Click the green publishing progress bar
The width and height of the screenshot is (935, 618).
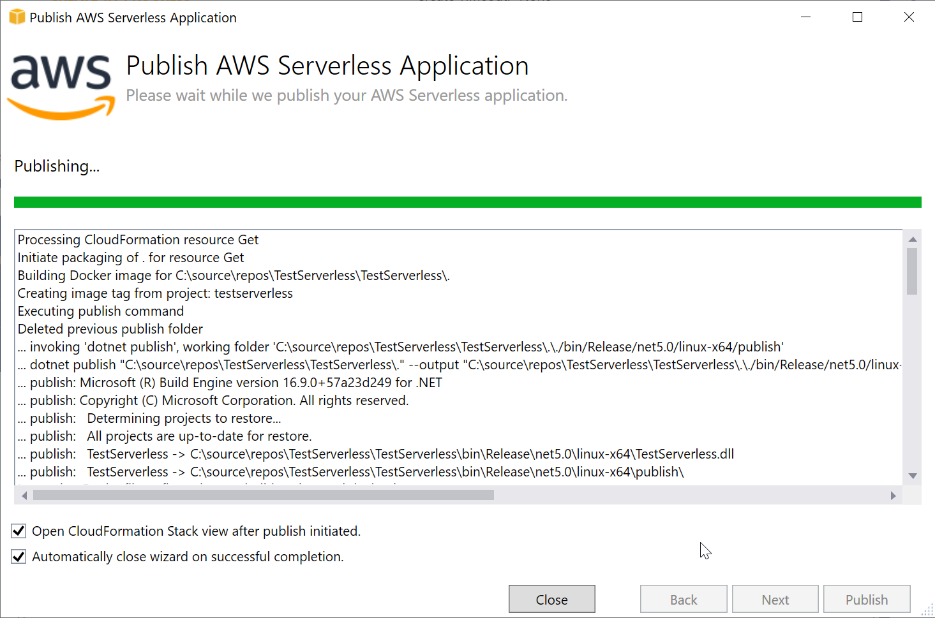coord(467,202)
